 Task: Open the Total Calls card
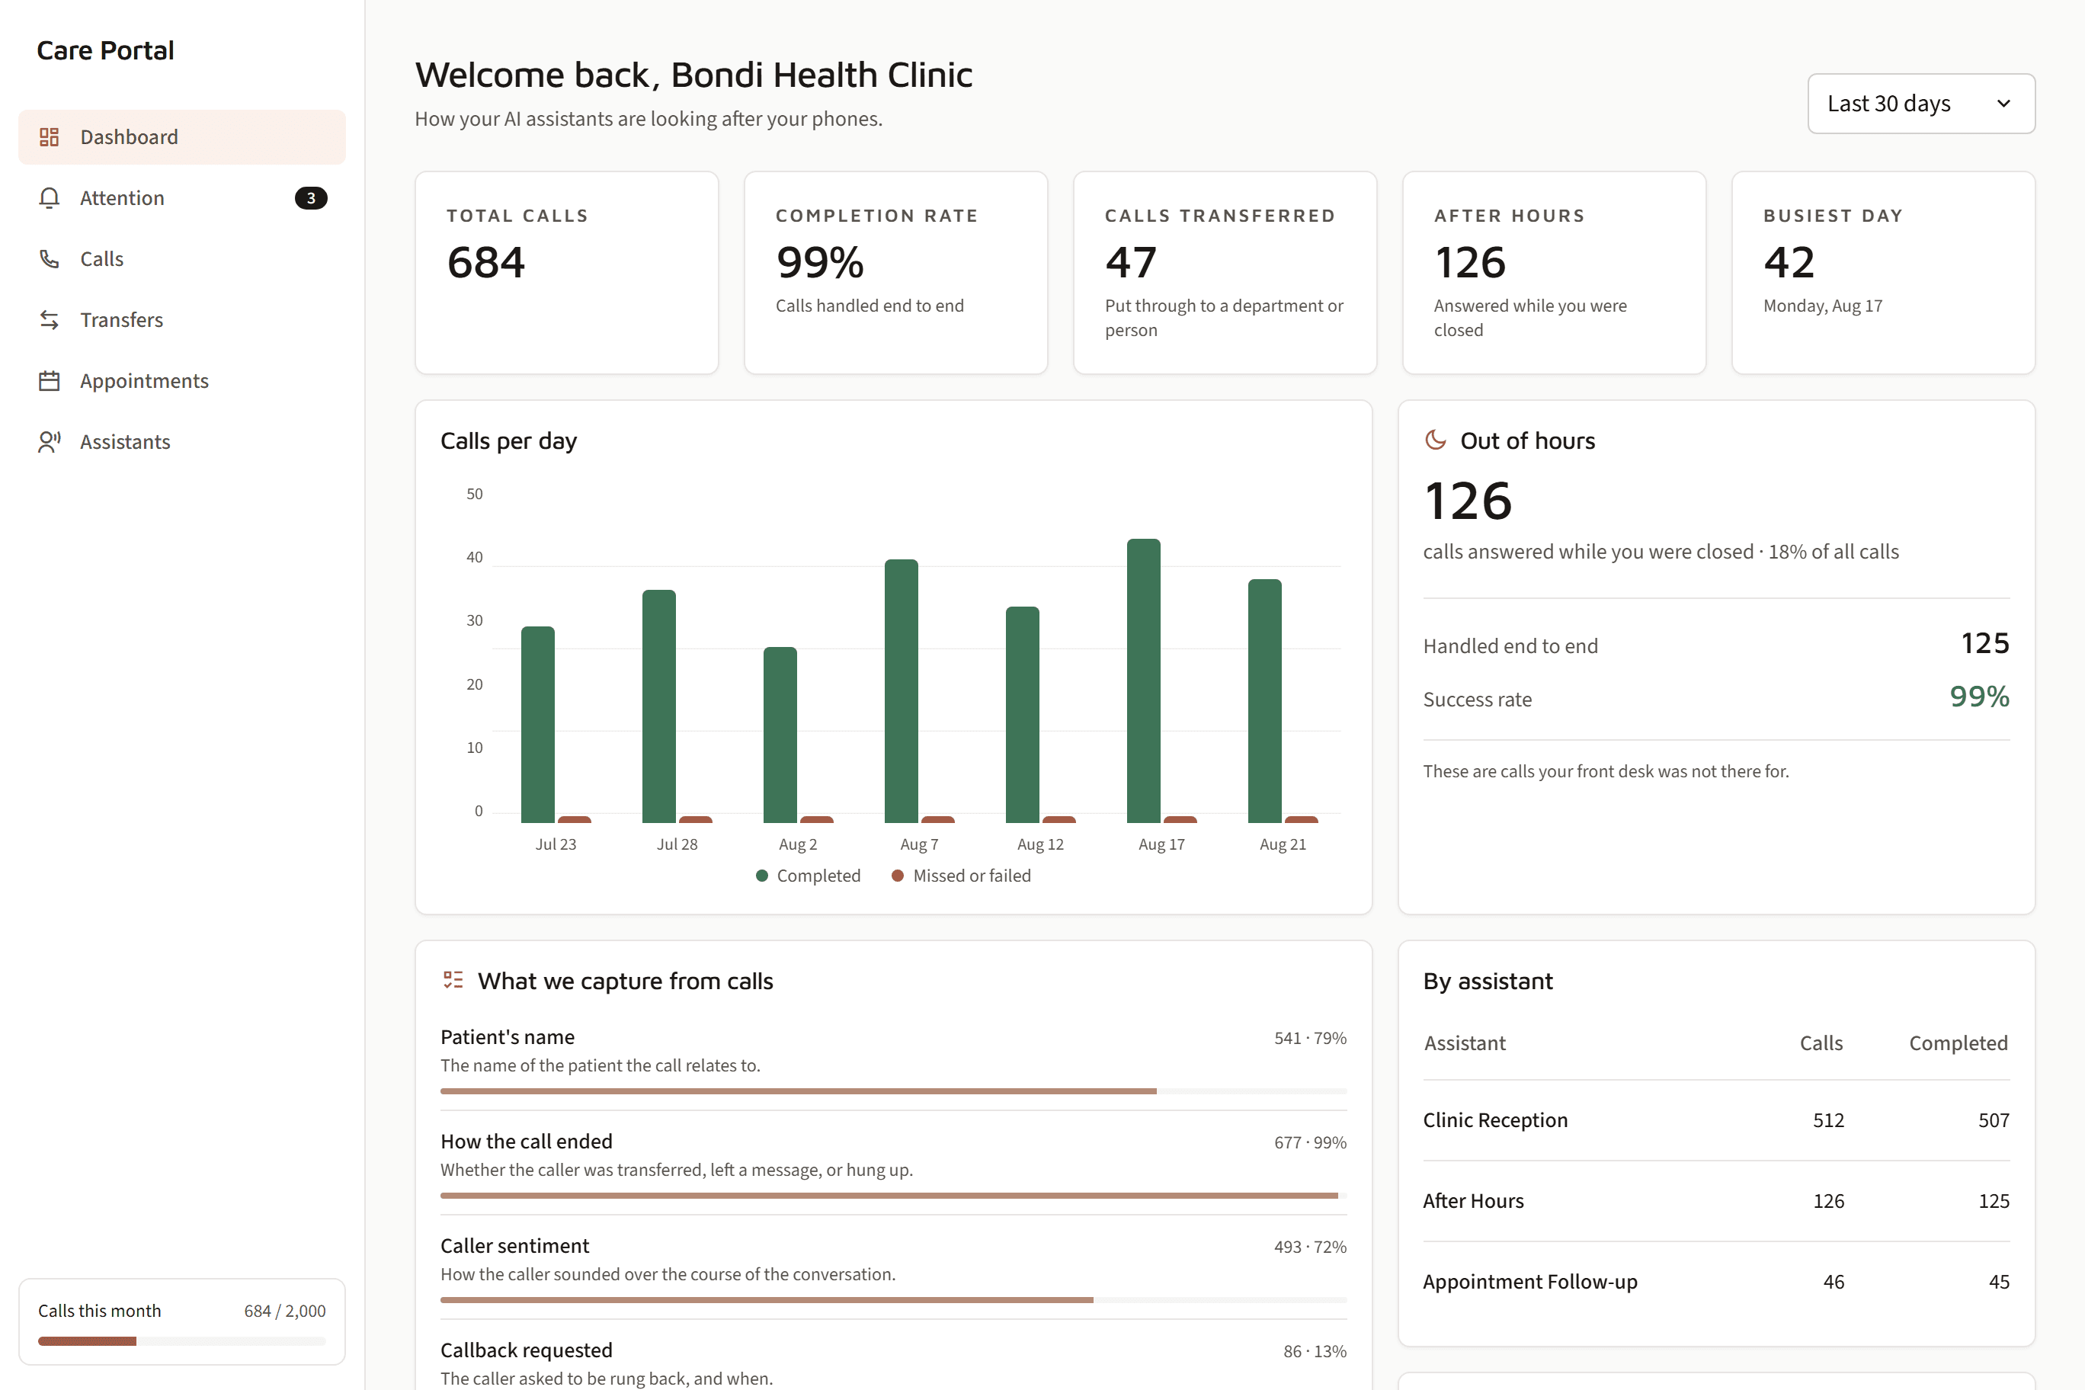(566, 273)
